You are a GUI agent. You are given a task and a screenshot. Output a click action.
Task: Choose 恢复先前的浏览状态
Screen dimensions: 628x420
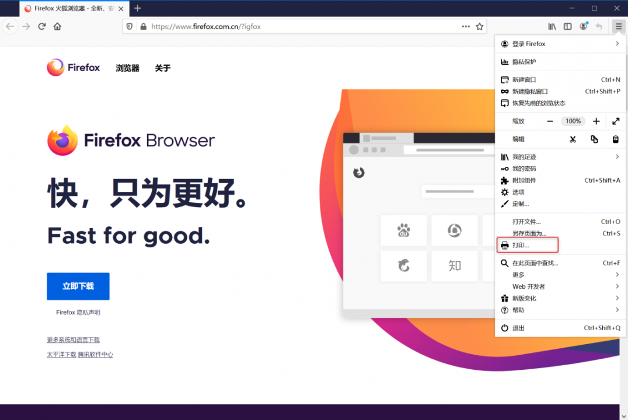click(x=560, y=103)
